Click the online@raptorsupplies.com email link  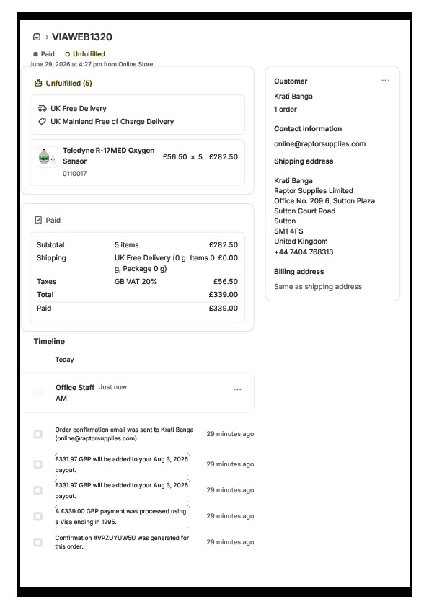point(320,144)
